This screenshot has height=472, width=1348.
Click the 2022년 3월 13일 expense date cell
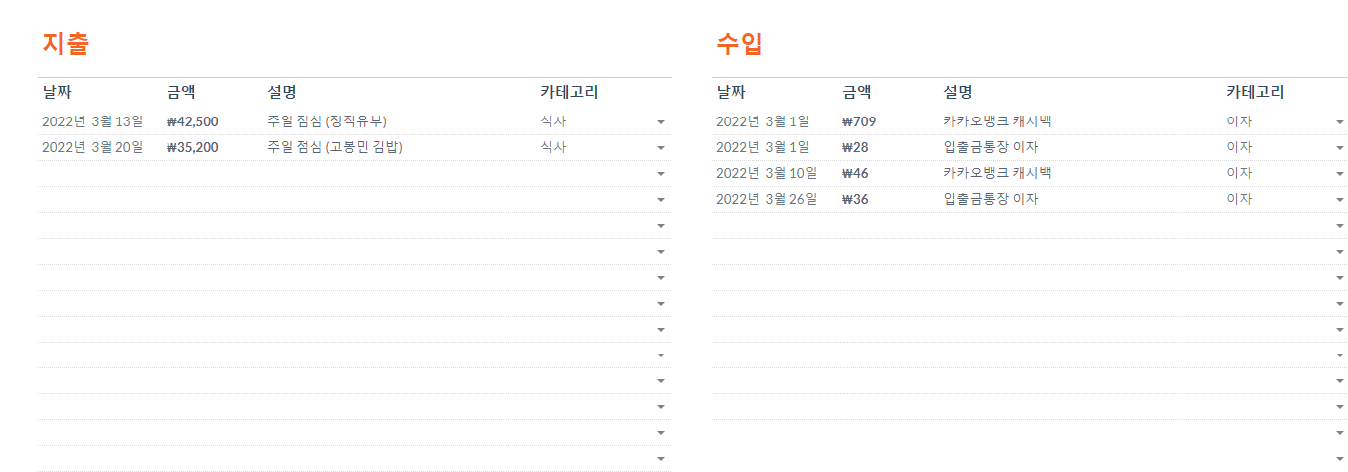[93, 121]
